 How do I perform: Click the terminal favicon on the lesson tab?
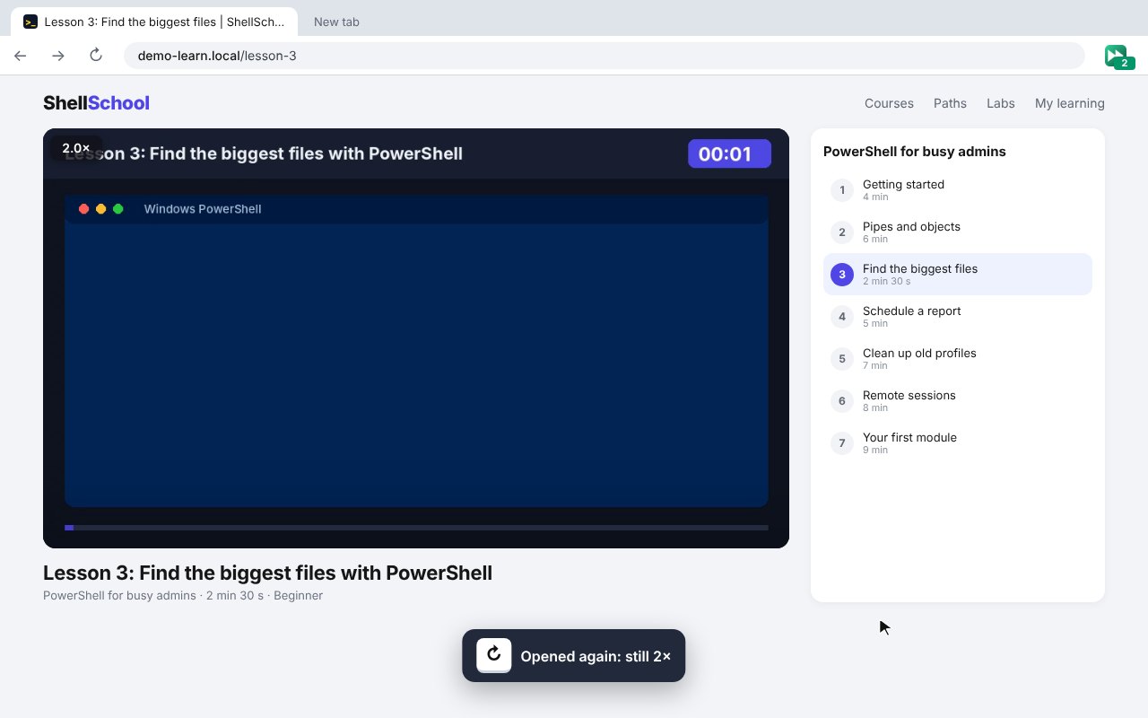point(30,22)
